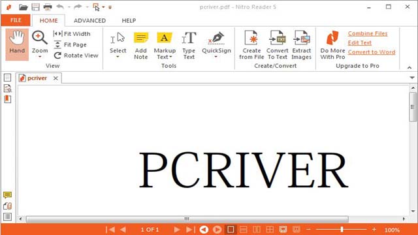Screen dimensions: 418x235
Task: Open the FILE menu
Action: click(x=16, y=20)
